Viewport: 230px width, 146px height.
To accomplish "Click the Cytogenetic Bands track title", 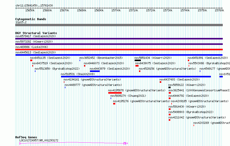I will 31,19.
